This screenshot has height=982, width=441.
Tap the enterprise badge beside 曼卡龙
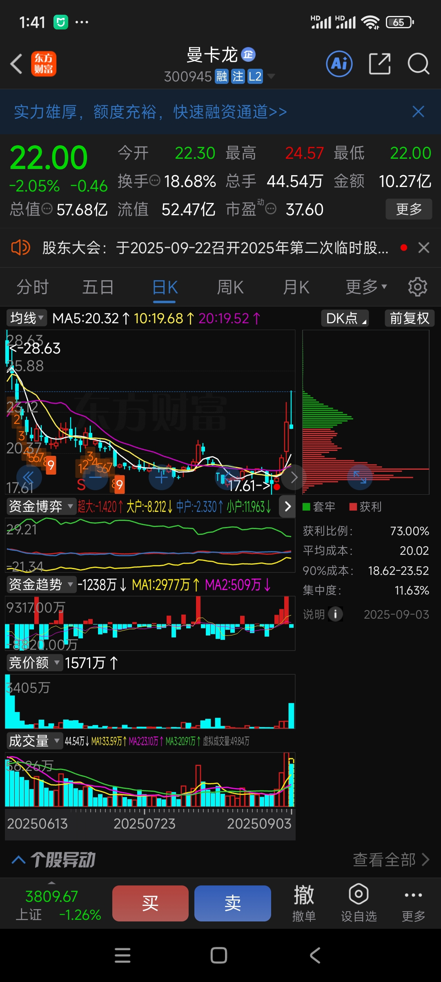coord(248,54)
